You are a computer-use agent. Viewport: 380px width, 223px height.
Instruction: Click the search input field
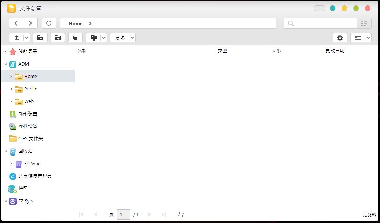pos(323,23)
